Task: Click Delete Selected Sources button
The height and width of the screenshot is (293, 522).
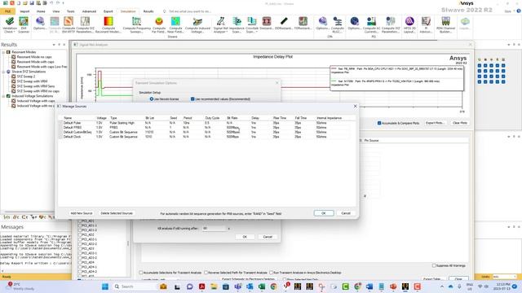Action: 117,213
